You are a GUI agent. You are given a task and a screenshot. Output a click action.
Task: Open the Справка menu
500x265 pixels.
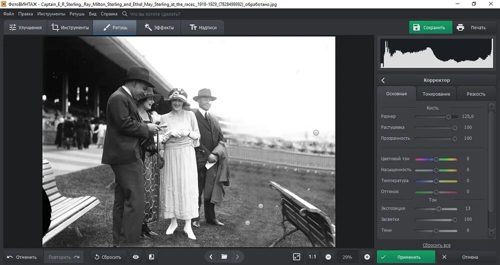pos(109,14)
